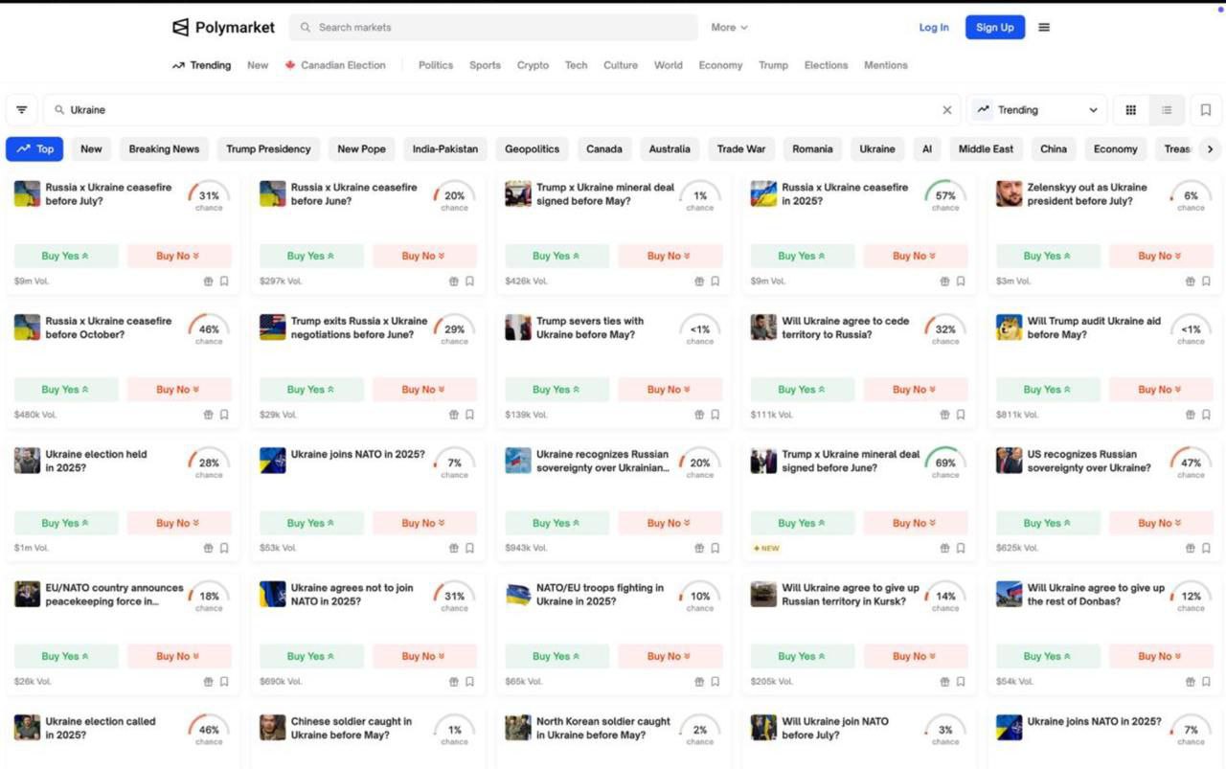Screen dimensions: 1226x769
Task: Expand the More menu in header
Action: click(x=729, y=28)
